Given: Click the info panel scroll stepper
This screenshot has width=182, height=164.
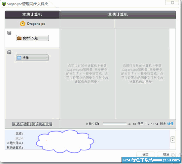Looking at the screenshot, I should click(x=173, y=139).
